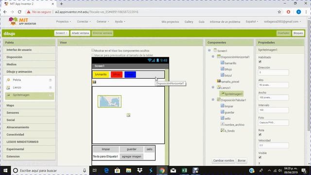Open File Explorer from taskbar
This screenshot has height=175, width=311.
click(128, 171)
